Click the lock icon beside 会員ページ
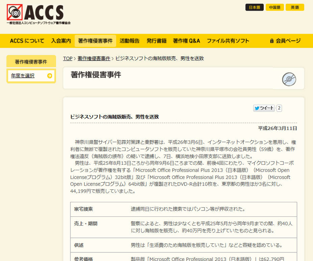 pyautogui.click(x=272, y=41)
